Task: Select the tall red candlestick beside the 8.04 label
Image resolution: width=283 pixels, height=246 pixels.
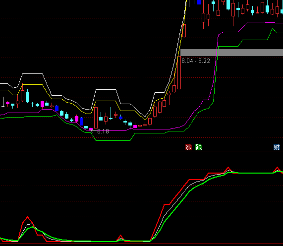Action: tap(179, 72)
